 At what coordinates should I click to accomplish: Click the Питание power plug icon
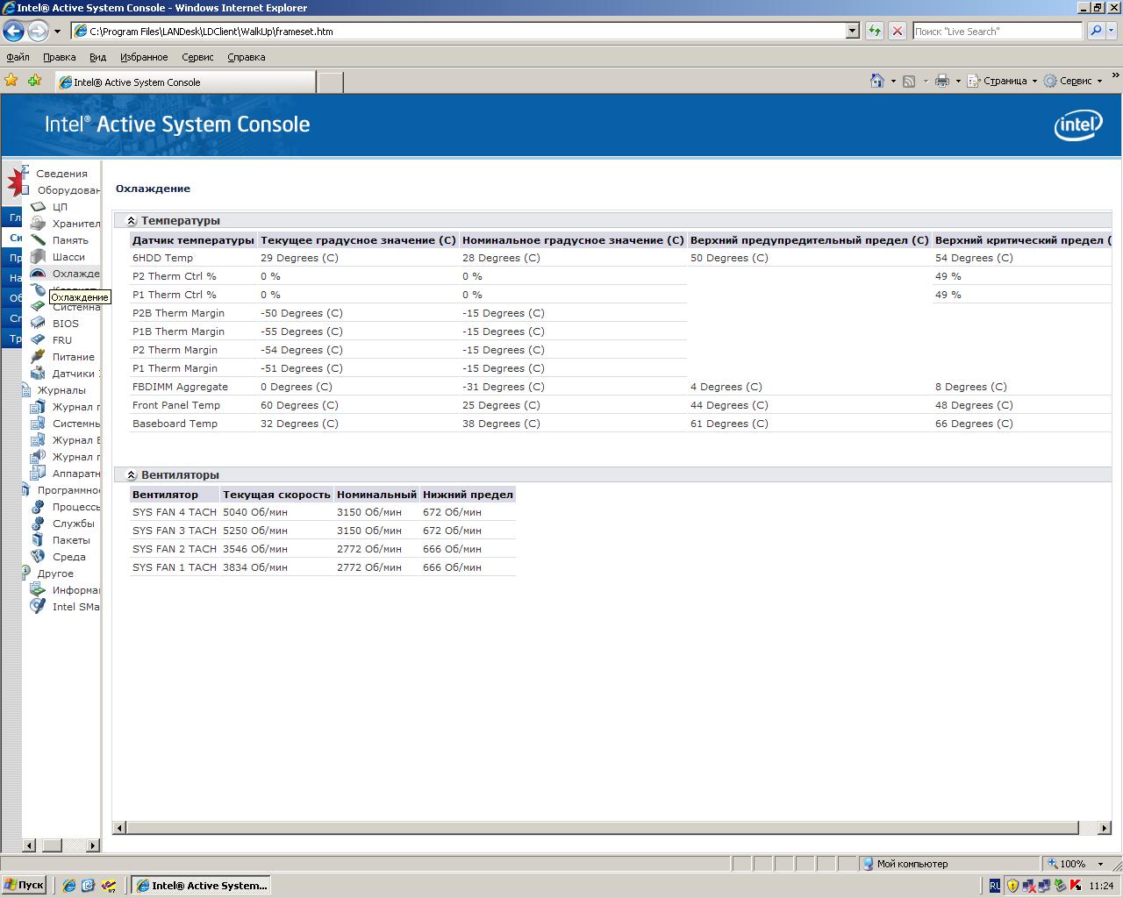pyautogui.click(x=38, y=357)
